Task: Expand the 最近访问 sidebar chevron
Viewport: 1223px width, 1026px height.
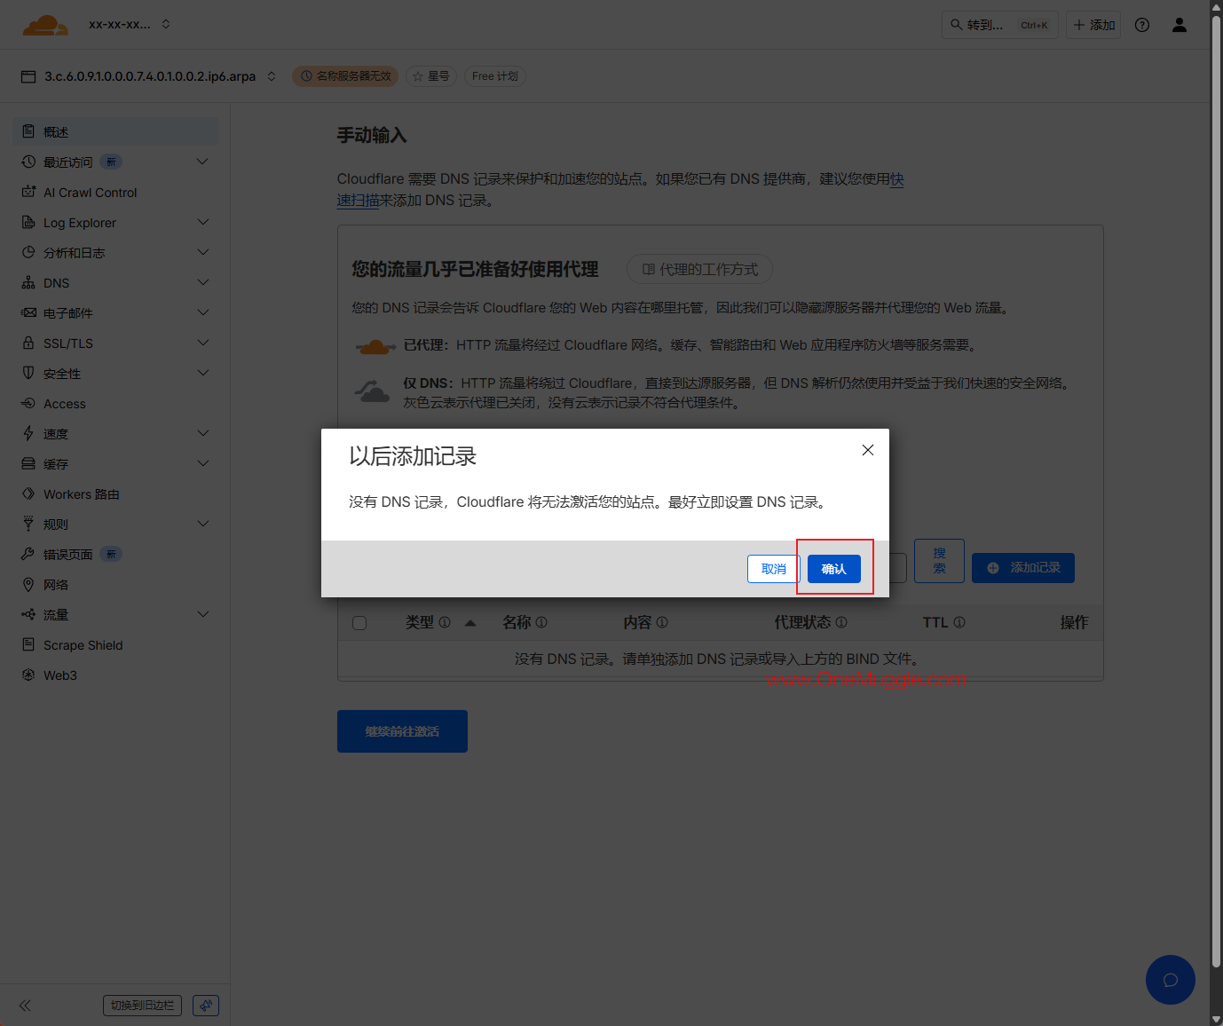Action: coord(202,162)
